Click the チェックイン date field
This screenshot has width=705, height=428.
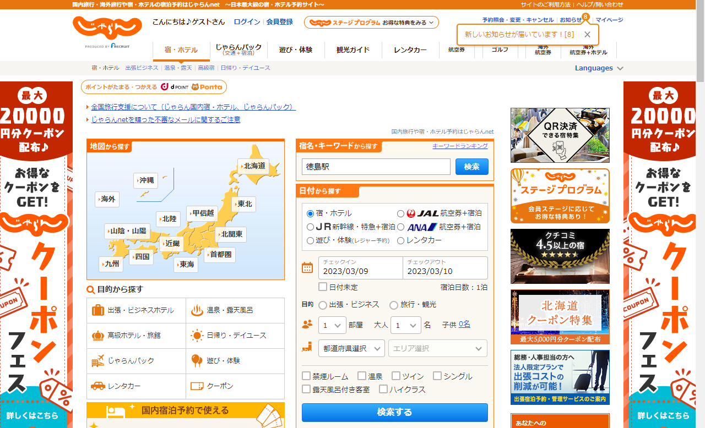pyautogui.click(x=360, y=268)
